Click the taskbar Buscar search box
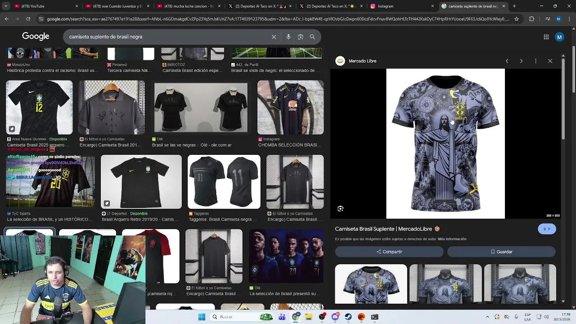This screenshot has width=576, height=324. click(x=242, y=317)
